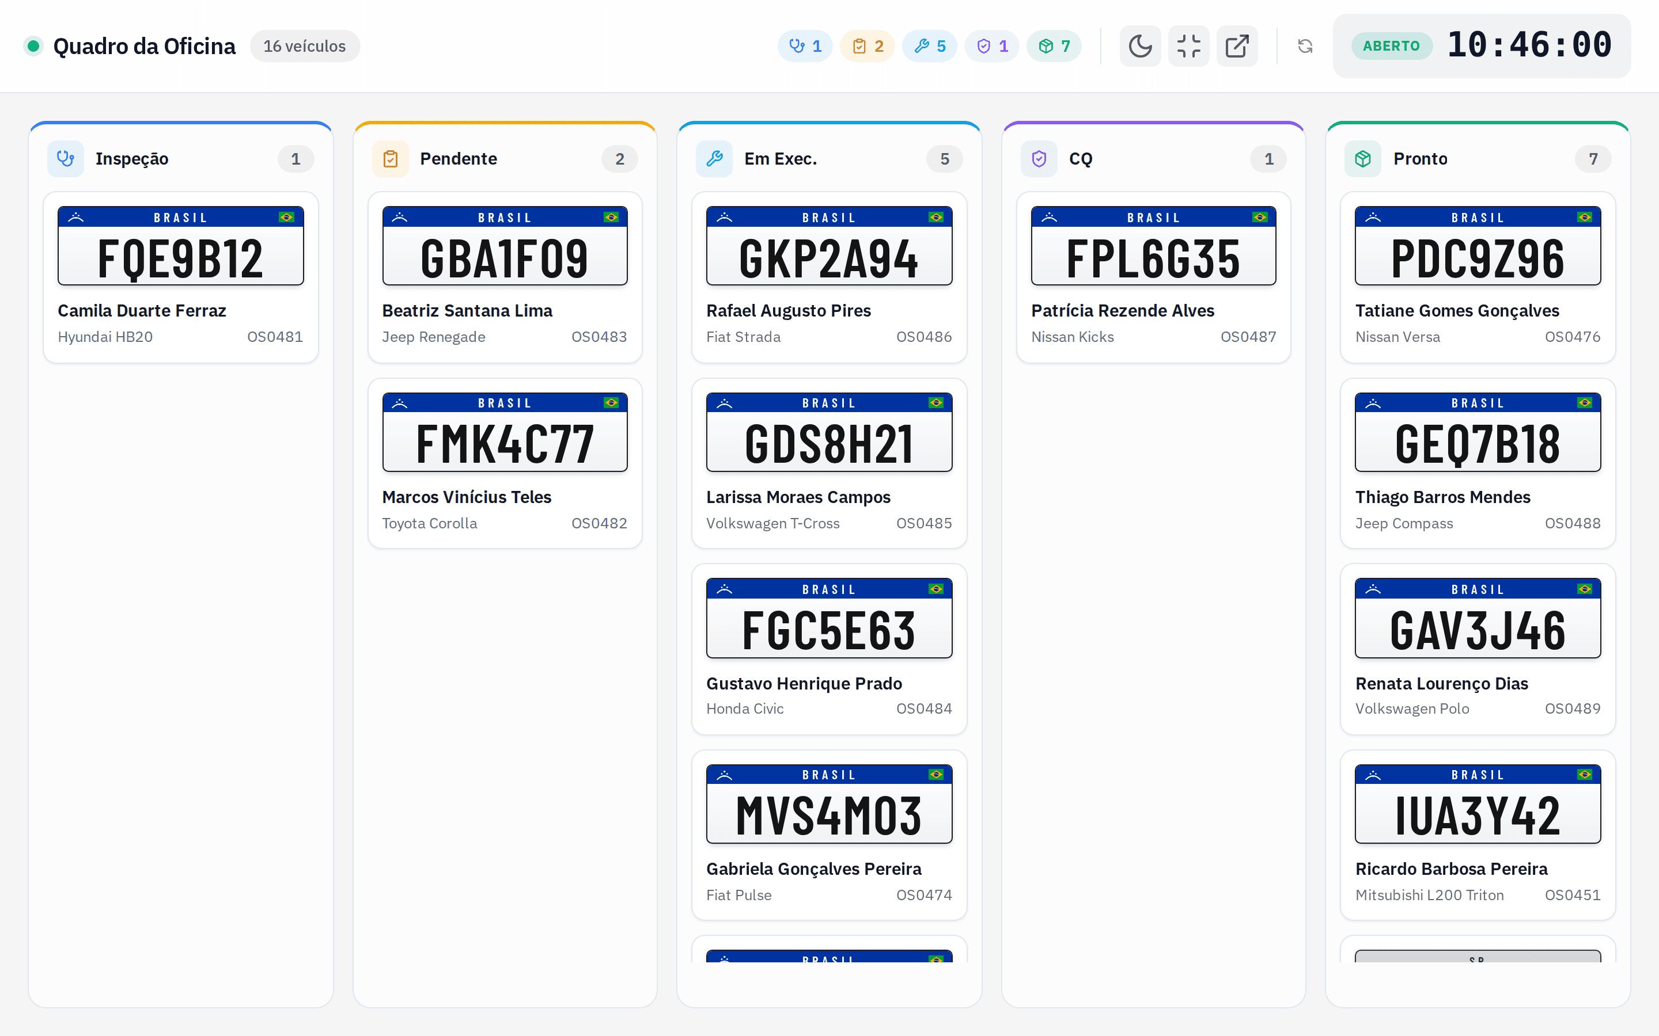Image resolution: width=1659 pixels, height=1036 pixels.
Task: Select the IUA3Y42 license plate
Action: pos(1478,803)
